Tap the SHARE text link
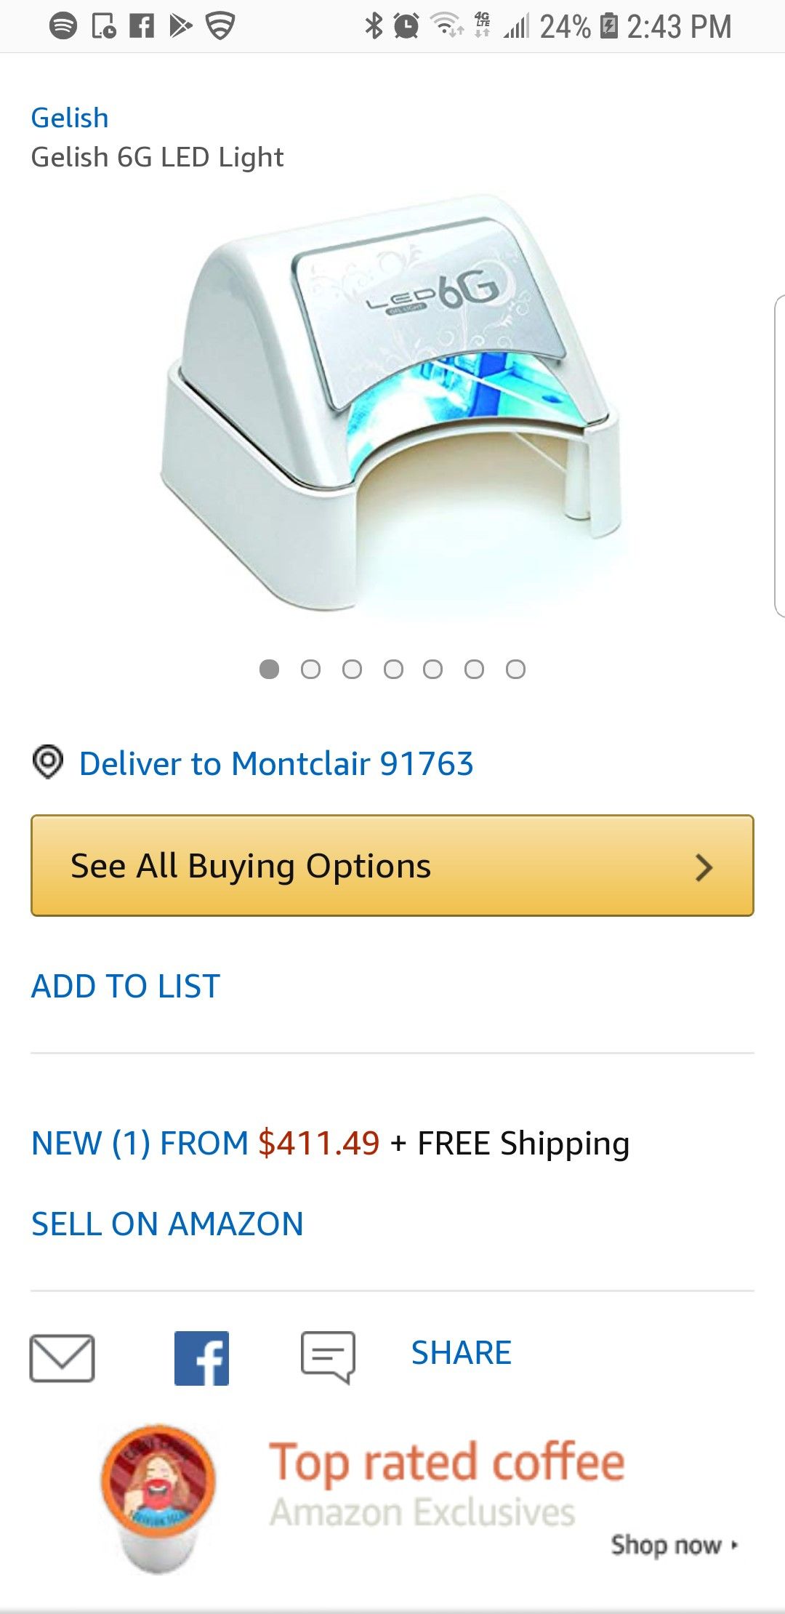 pos(461,1353)
